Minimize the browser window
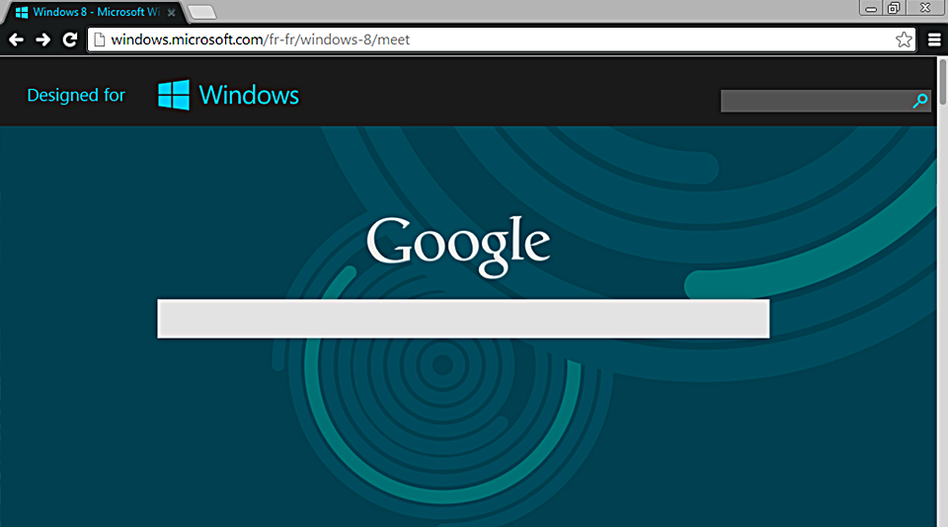The height and width of the screenshot is (527, 948). (871, 8)
